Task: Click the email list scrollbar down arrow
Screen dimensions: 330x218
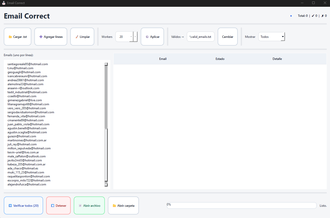Action: [x=106, y=185]
